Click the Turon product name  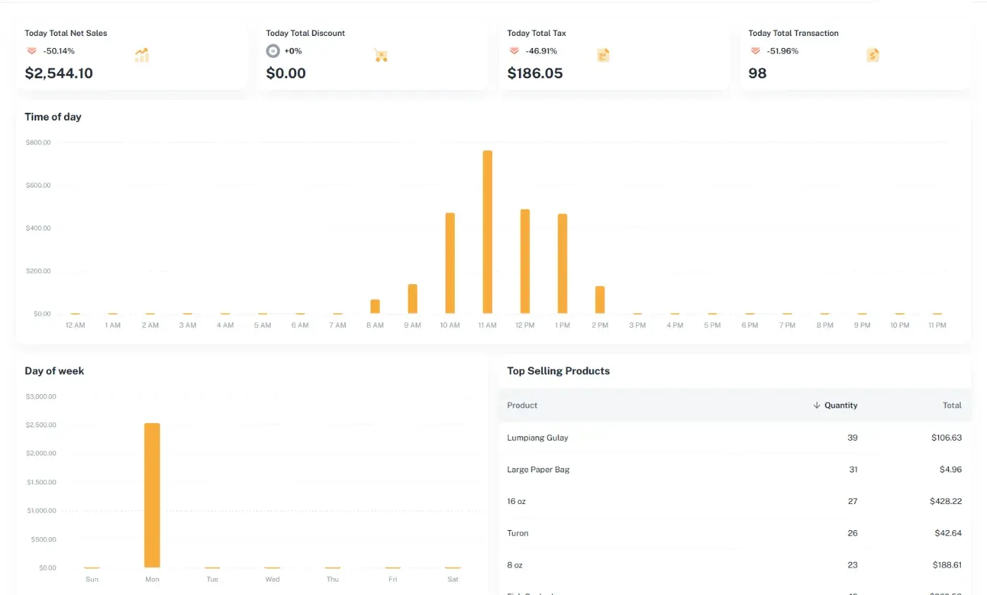point(517,533)
